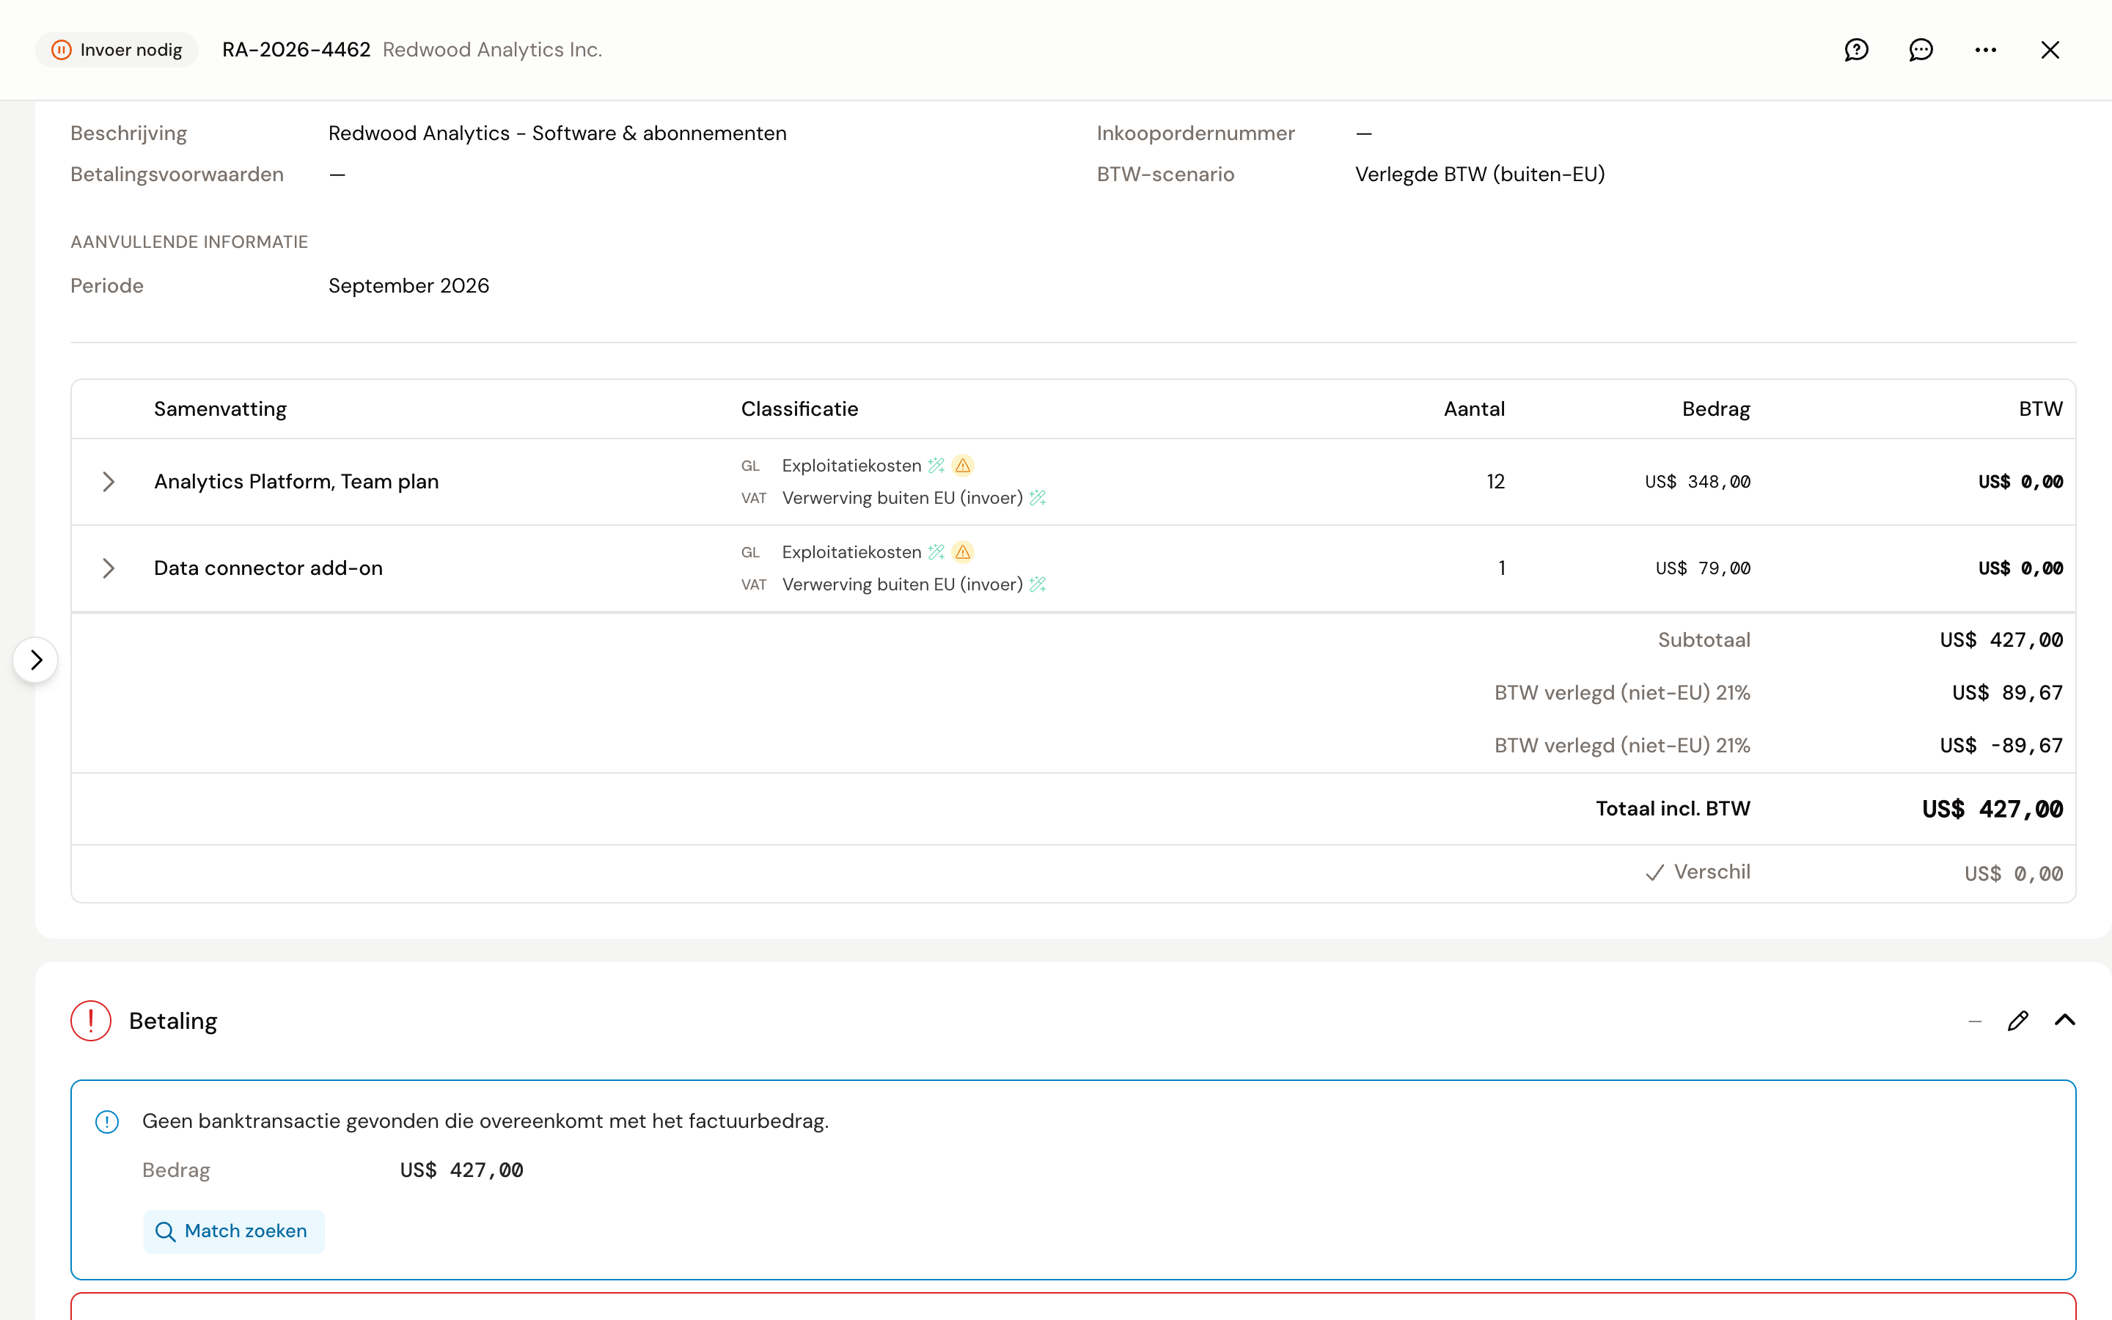The width and height of the screenshot is (2112, 1320).
Task: Select Verwerving buiten EU on Analytics Platform row
Action: click(x=903, y=498)
